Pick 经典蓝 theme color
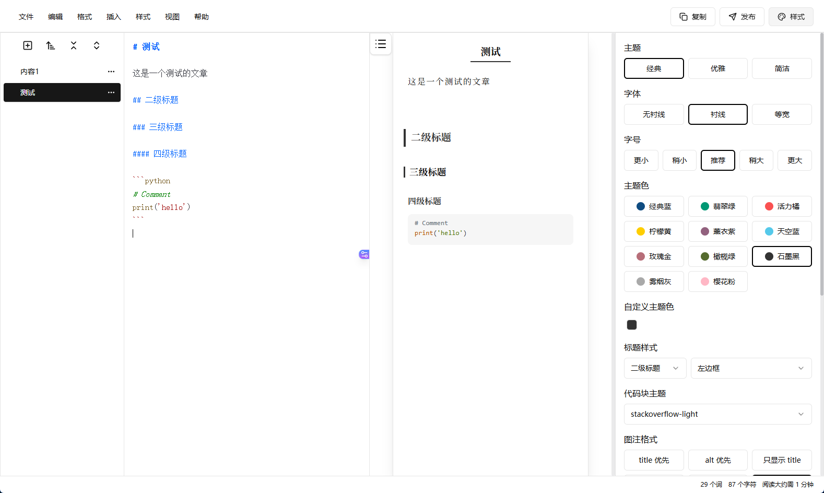824x493 pixels. coord(654,206)
